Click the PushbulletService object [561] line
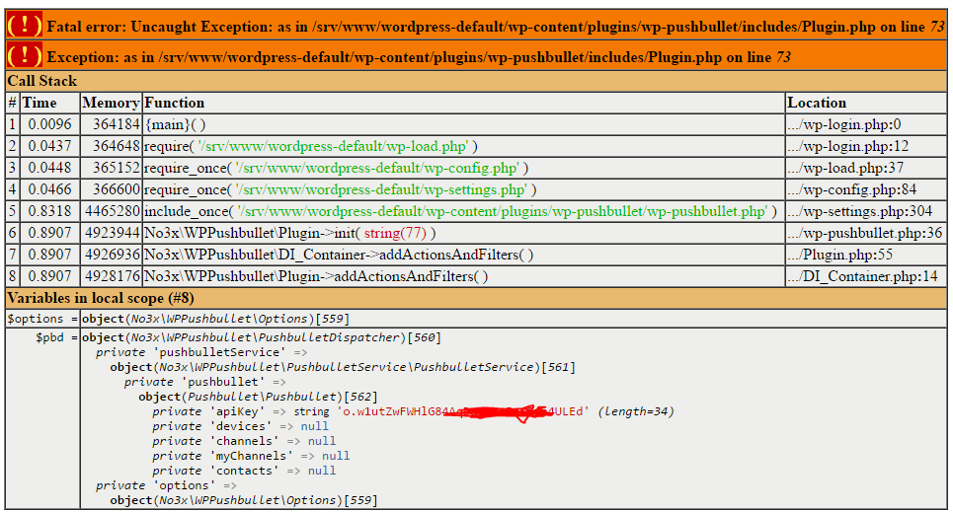953x513 pixels. pos(342,367)
